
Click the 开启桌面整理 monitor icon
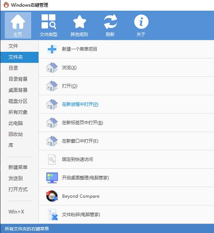click(52, 178)
